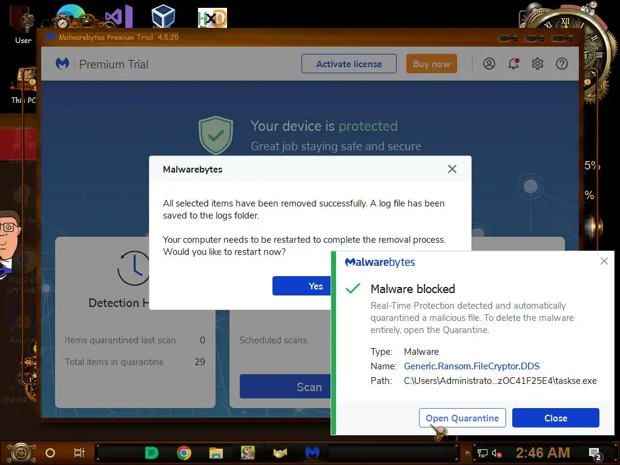The height and width of the screenshot is (465, 620).
Task: Click the Malwarebytes logo beside Premium Trial
Action: click(x=62, y=64)
